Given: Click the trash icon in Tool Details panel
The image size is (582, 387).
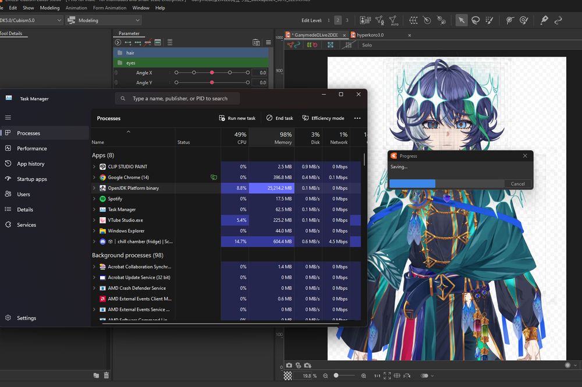Looking at the screenshot, I should point(107,375).
